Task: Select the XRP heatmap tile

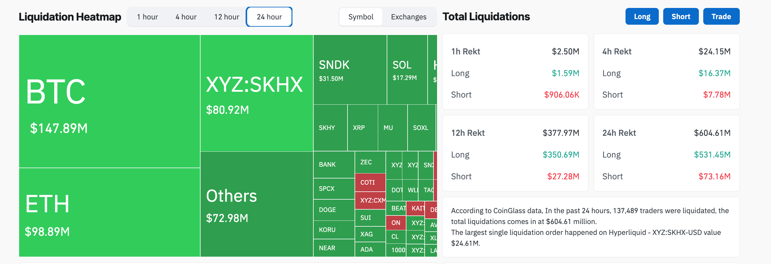Action: [x=363, y=128]
